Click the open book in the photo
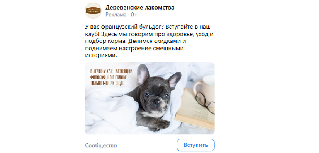 pos(195,109)
